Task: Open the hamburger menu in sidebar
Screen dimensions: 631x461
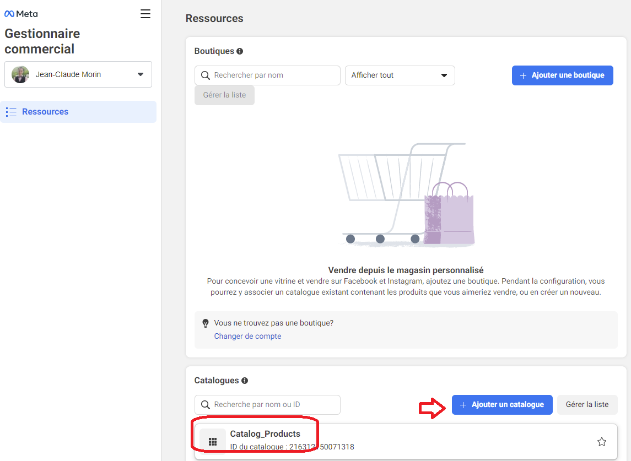Action: [145, 14]
